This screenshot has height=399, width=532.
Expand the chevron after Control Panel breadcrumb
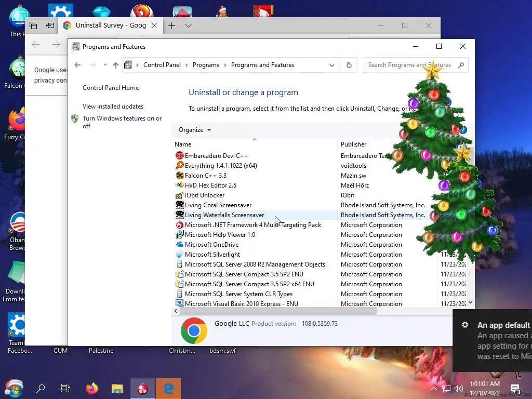coord(187,65)
